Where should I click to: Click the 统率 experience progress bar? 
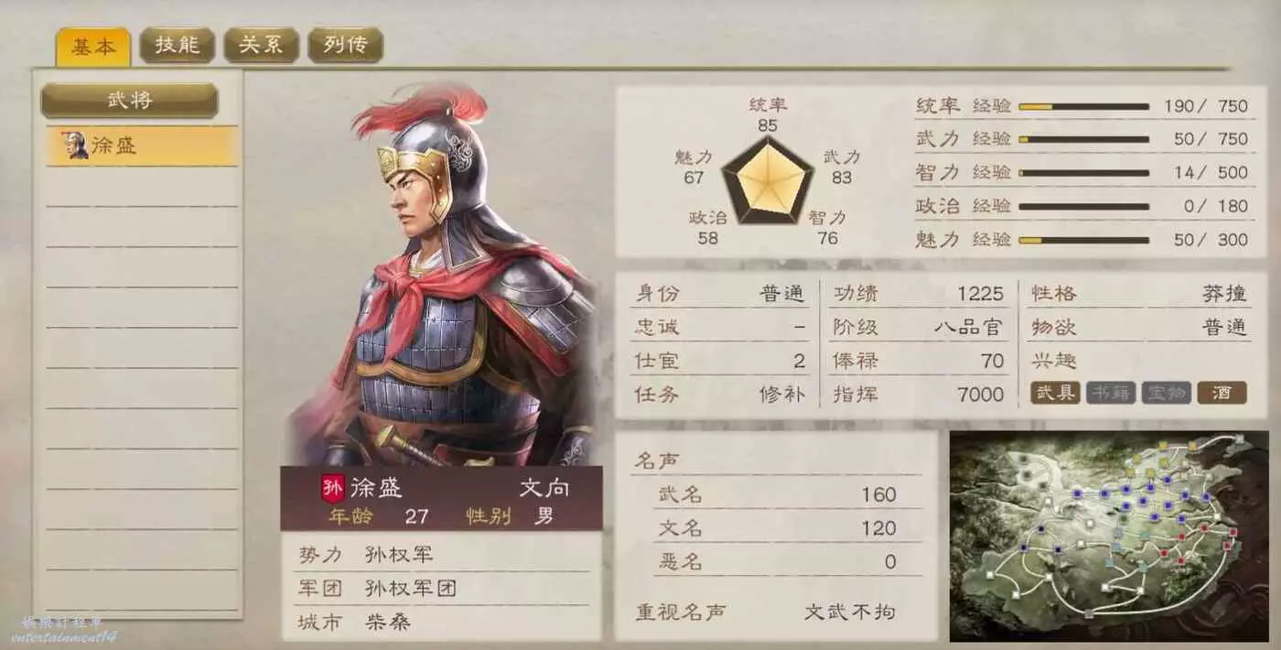1083,106
